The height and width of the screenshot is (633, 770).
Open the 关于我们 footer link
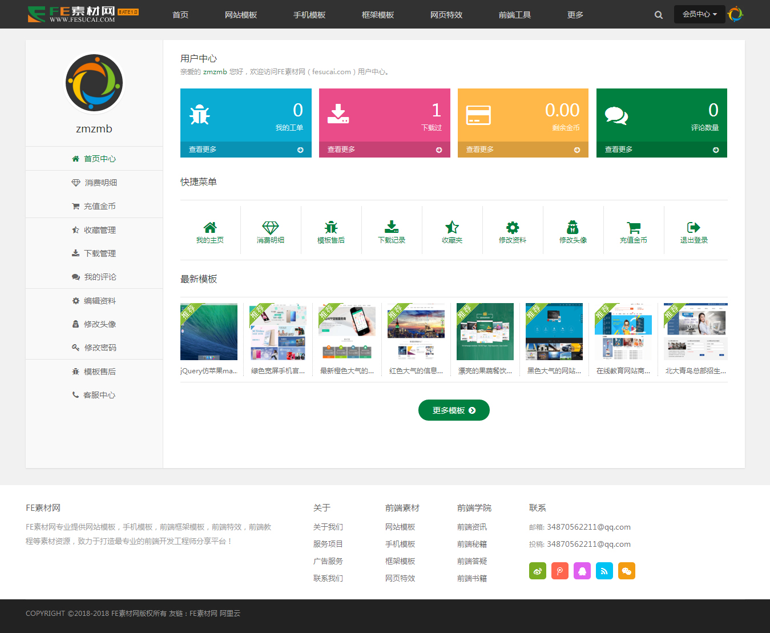pos(328,527)
